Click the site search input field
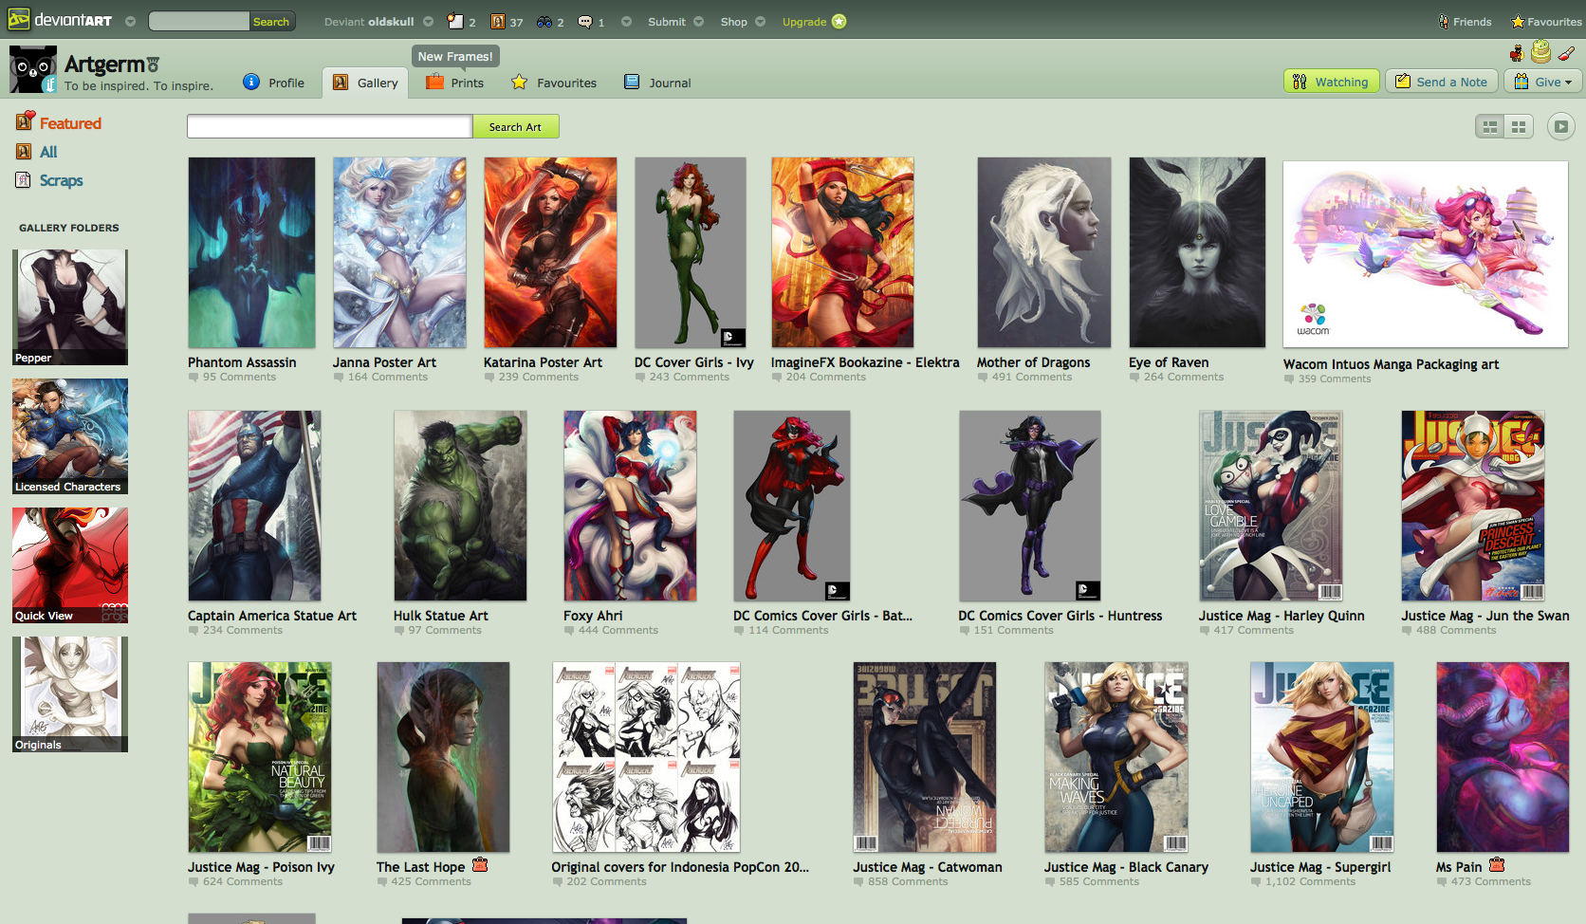This screenshot has height=924, width=1586. pyautogui.click(x=199, y=21)
